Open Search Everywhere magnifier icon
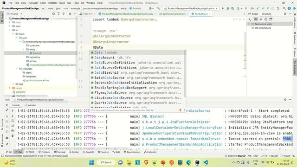Screen dimensions: 297x167 (284, 8)
